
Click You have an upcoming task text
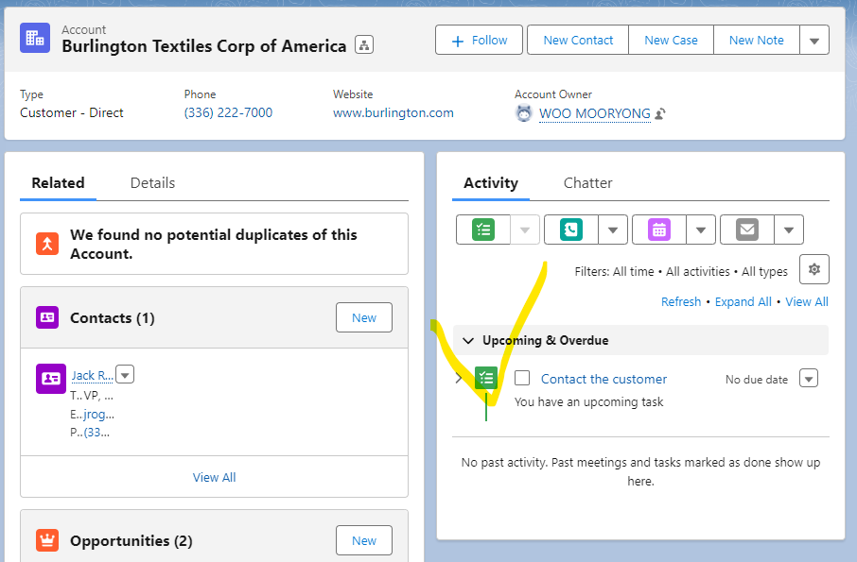click(588, 402)
